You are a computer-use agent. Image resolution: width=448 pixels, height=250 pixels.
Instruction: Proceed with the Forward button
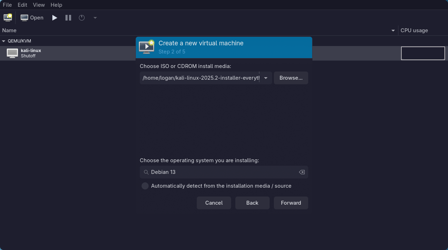(x=291, y=203)
